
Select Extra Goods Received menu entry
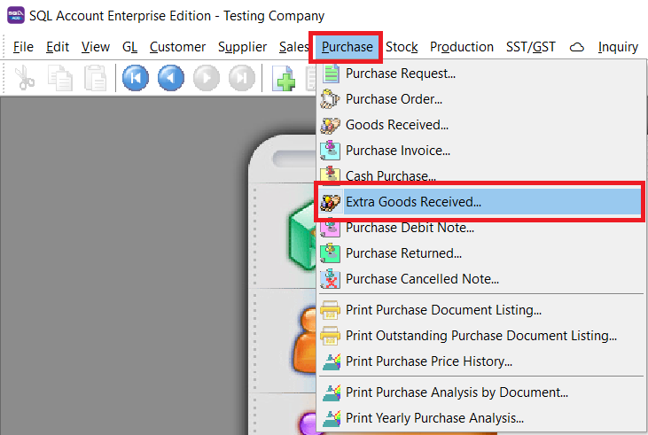(x=413, y=202)
